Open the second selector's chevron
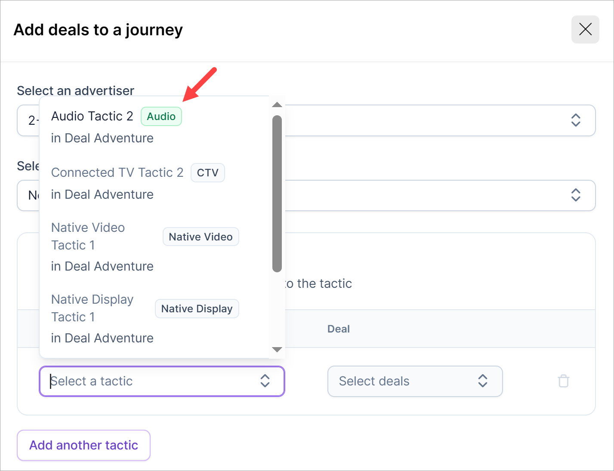Viewport: 614px width, 471px height. [x=575, y=195]
